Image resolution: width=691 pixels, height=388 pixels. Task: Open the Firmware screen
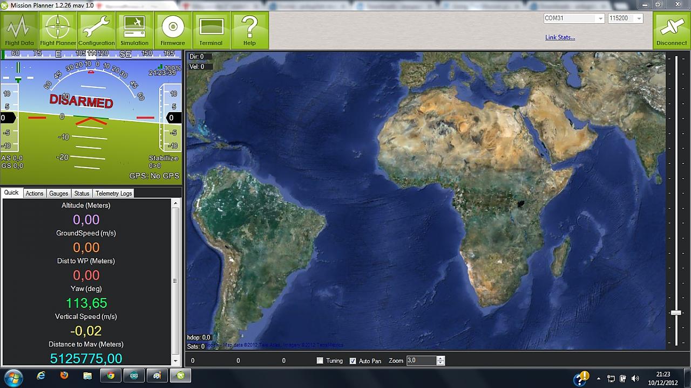[173, 30]
